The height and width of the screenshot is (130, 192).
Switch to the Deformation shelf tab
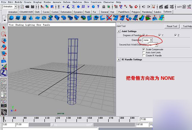coord(66,12)
